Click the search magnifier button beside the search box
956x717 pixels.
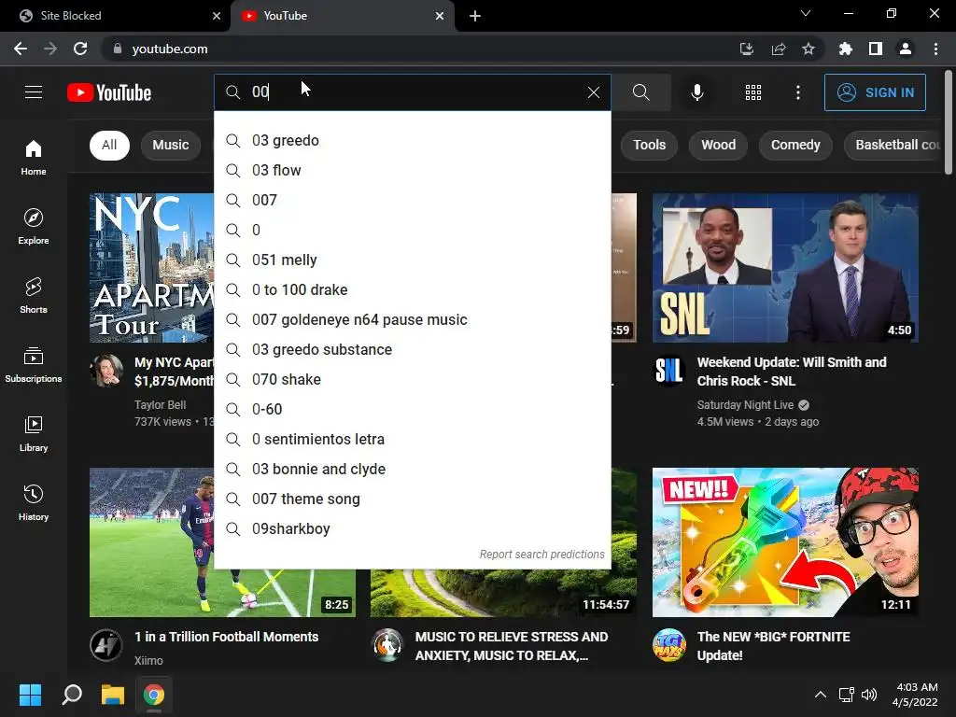640,92
